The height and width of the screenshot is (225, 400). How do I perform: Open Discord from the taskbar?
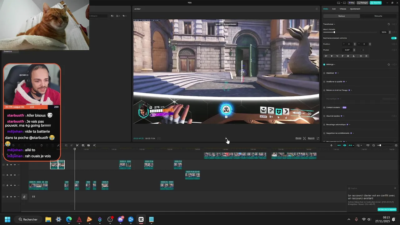pos(120,219)
